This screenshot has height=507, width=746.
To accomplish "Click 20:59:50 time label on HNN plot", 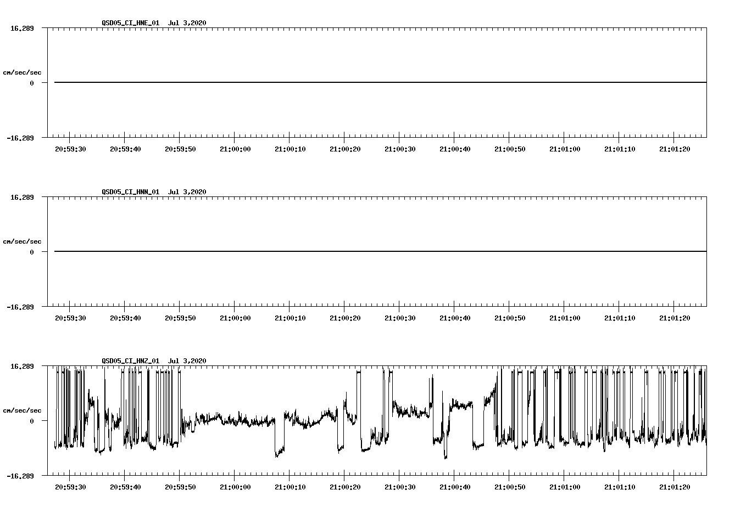I will click(180, 318).
